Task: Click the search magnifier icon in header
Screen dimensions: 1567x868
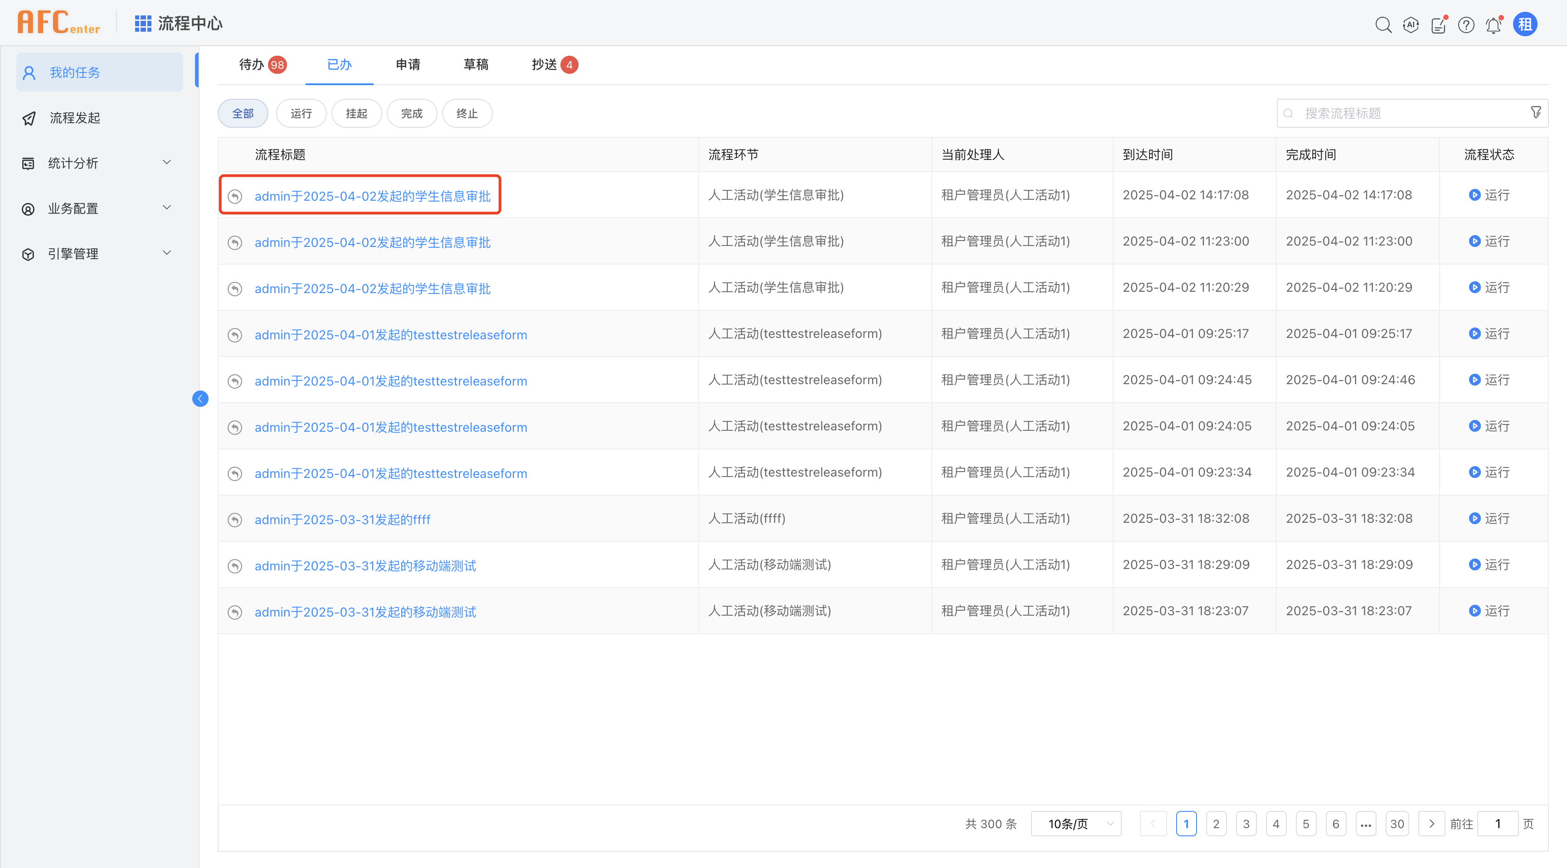Action: point(1382,25)
